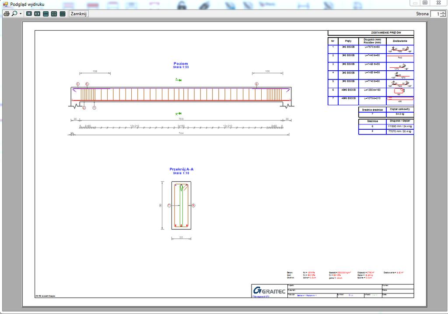Click the 'Nr' column header
The width and height of the screenshot is (448, 314).
click(x=333, y=41)
